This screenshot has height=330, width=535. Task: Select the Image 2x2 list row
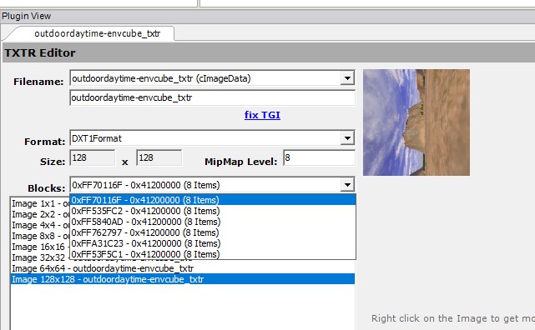[x=40, y=214]
